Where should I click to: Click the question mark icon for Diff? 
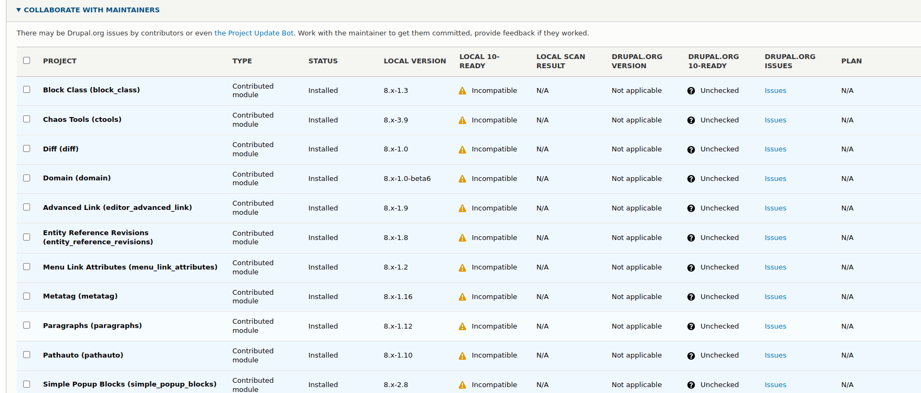(691, 149)
